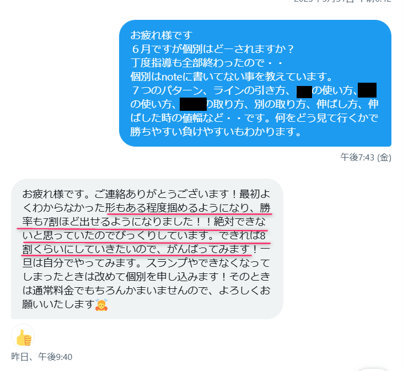Image resolution: width=403 pixels, height=371 pixels.
Task: Click the partially cut-off date header at the top
Action: (342, 1)
